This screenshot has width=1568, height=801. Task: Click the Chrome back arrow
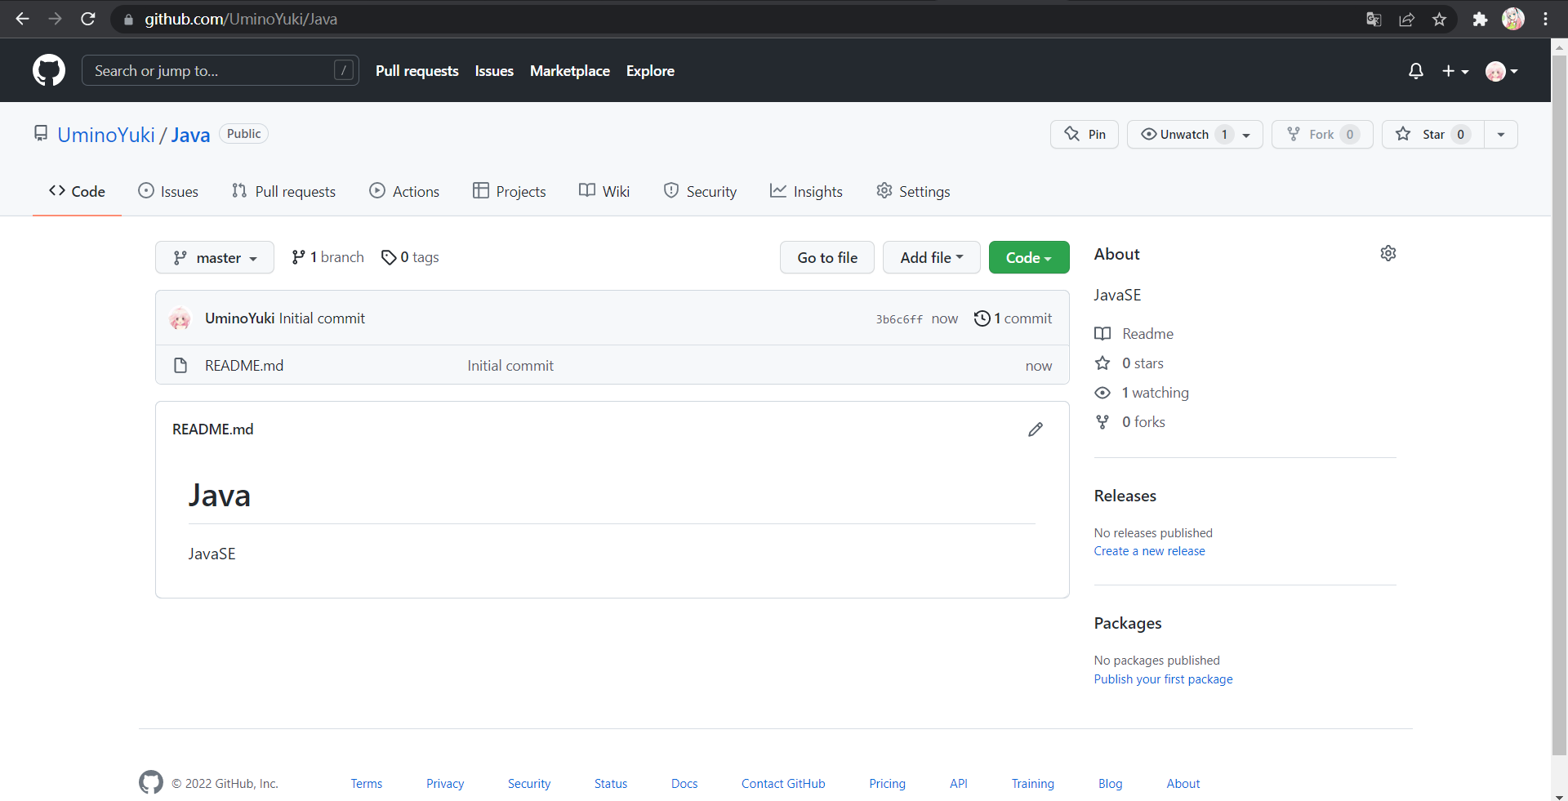tap(22, 19)
